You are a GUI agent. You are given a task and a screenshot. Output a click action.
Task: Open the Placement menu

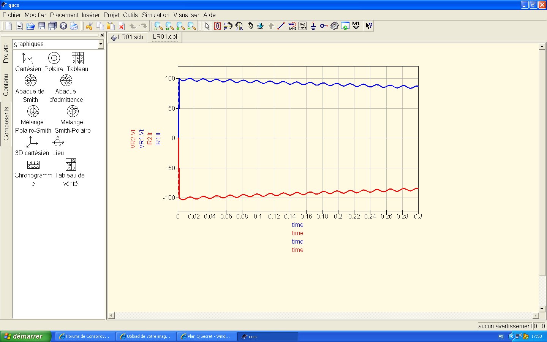(x=64, y=15)
